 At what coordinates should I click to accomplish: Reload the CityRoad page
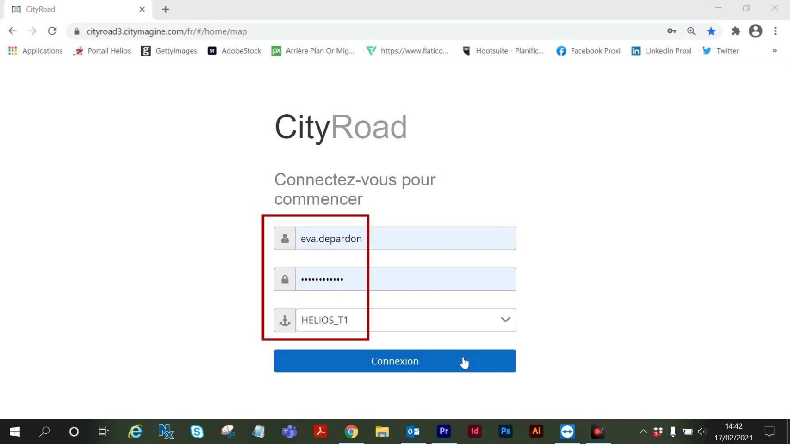[52, 31]
